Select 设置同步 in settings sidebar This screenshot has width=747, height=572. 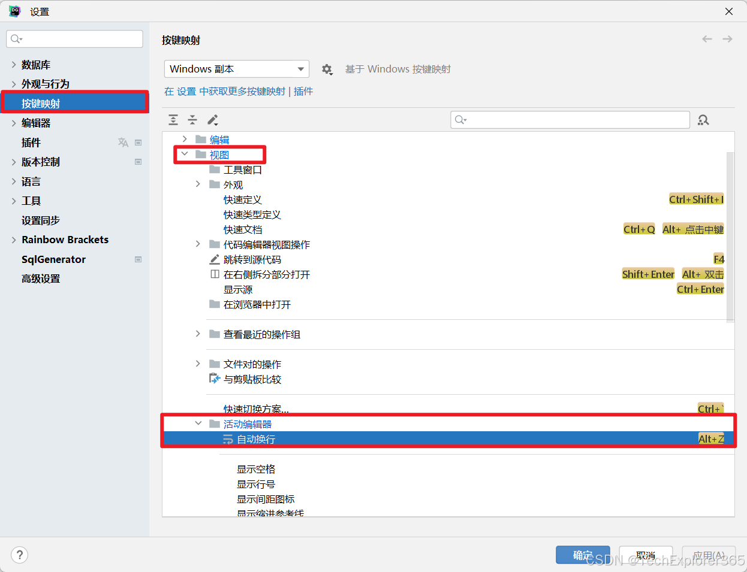coord(74,220)
